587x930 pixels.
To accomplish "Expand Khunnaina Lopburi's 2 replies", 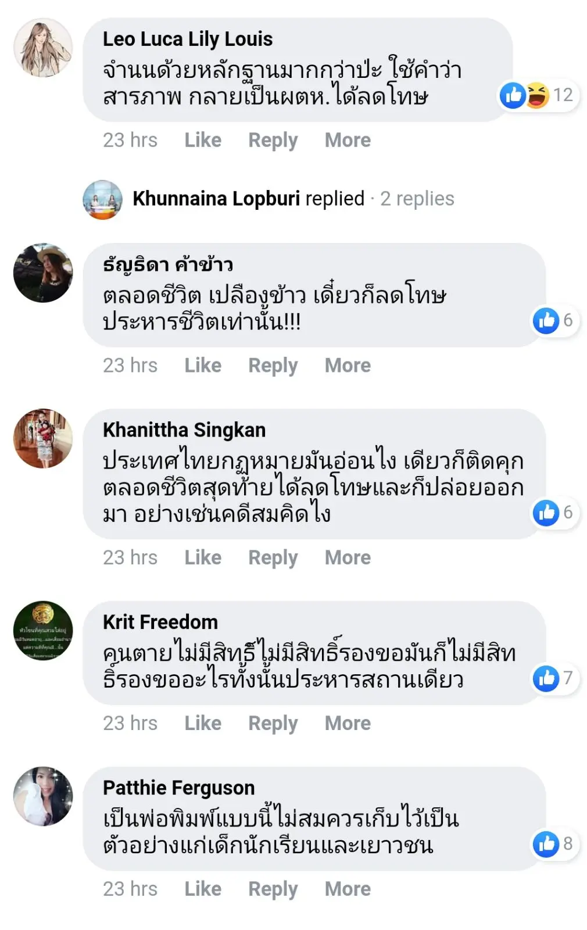I will tap(417, 199).
